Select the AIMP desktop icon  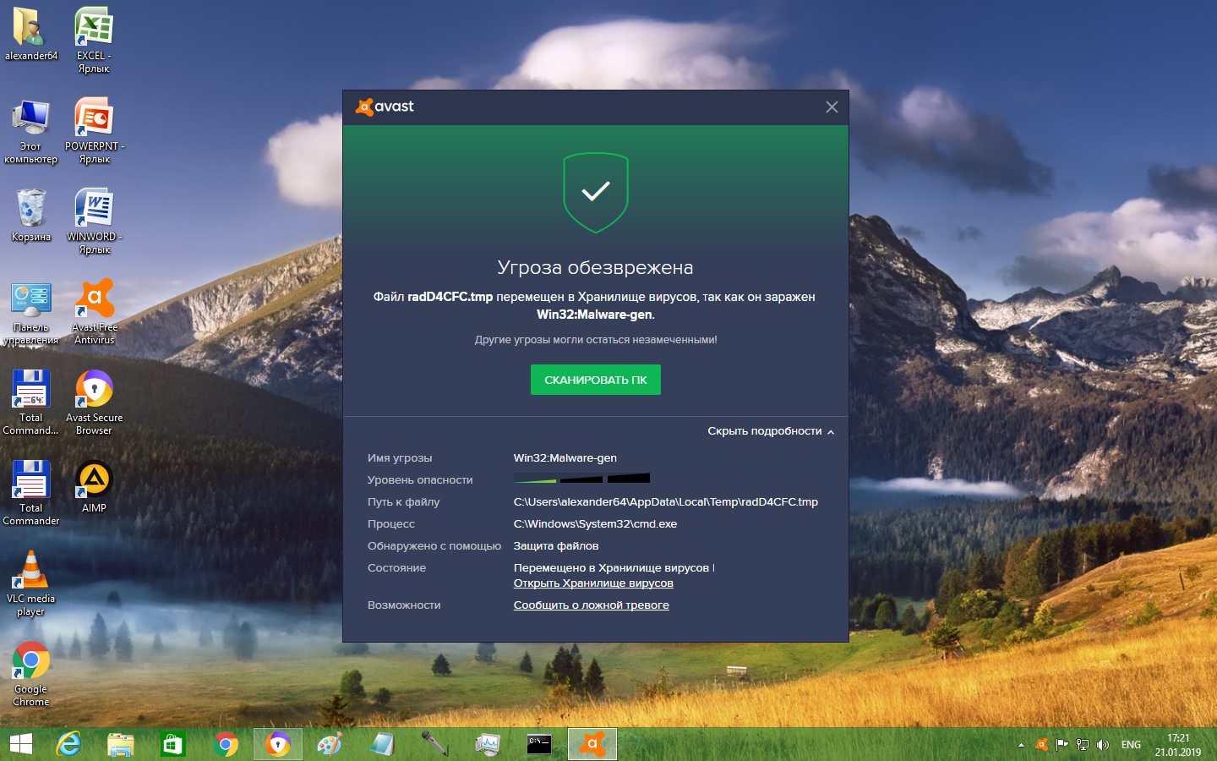tap(94, 487)
